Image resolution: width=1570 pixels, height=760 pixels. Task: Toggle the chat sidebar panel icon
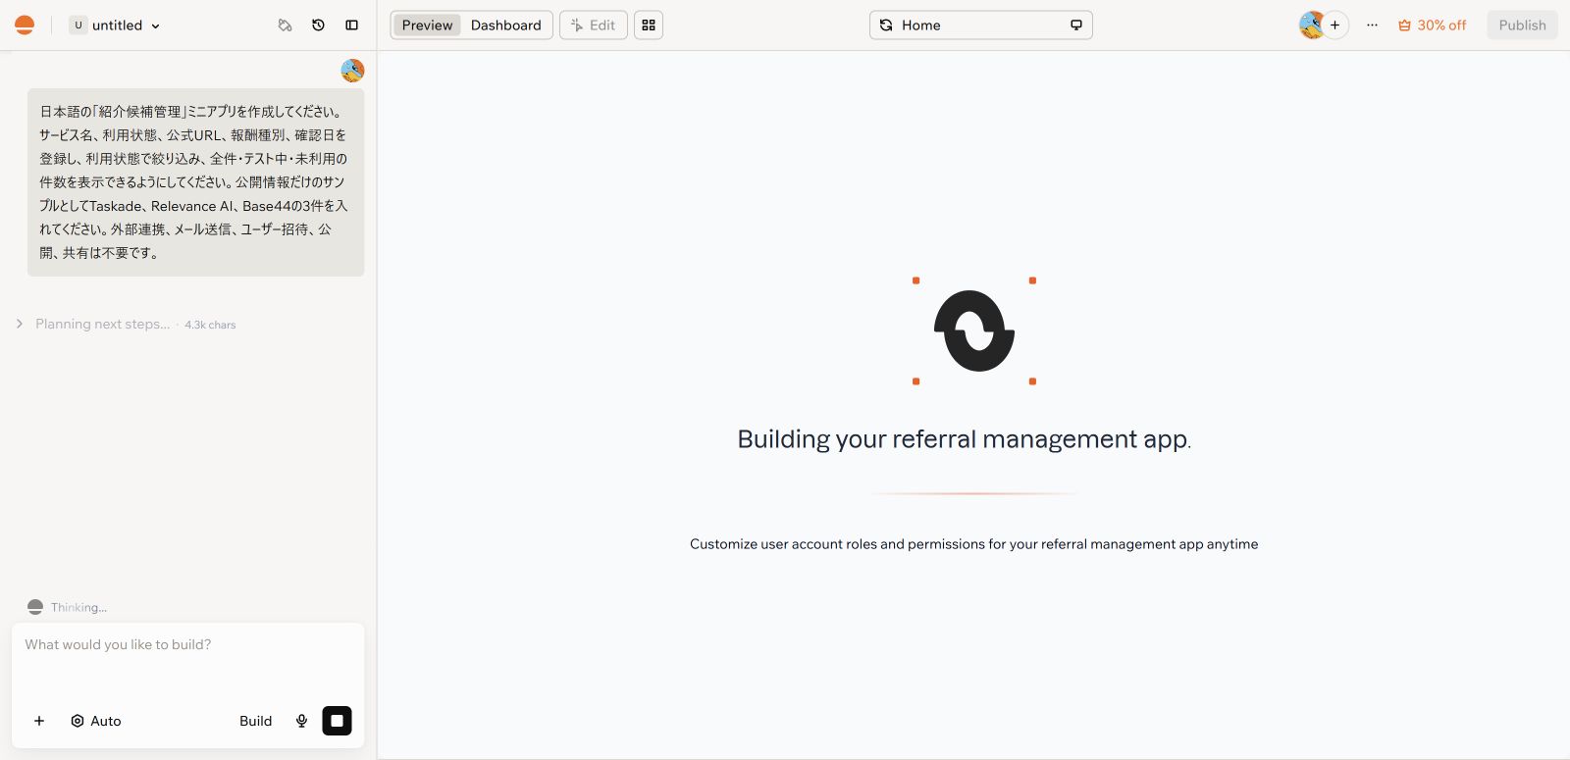351,25
